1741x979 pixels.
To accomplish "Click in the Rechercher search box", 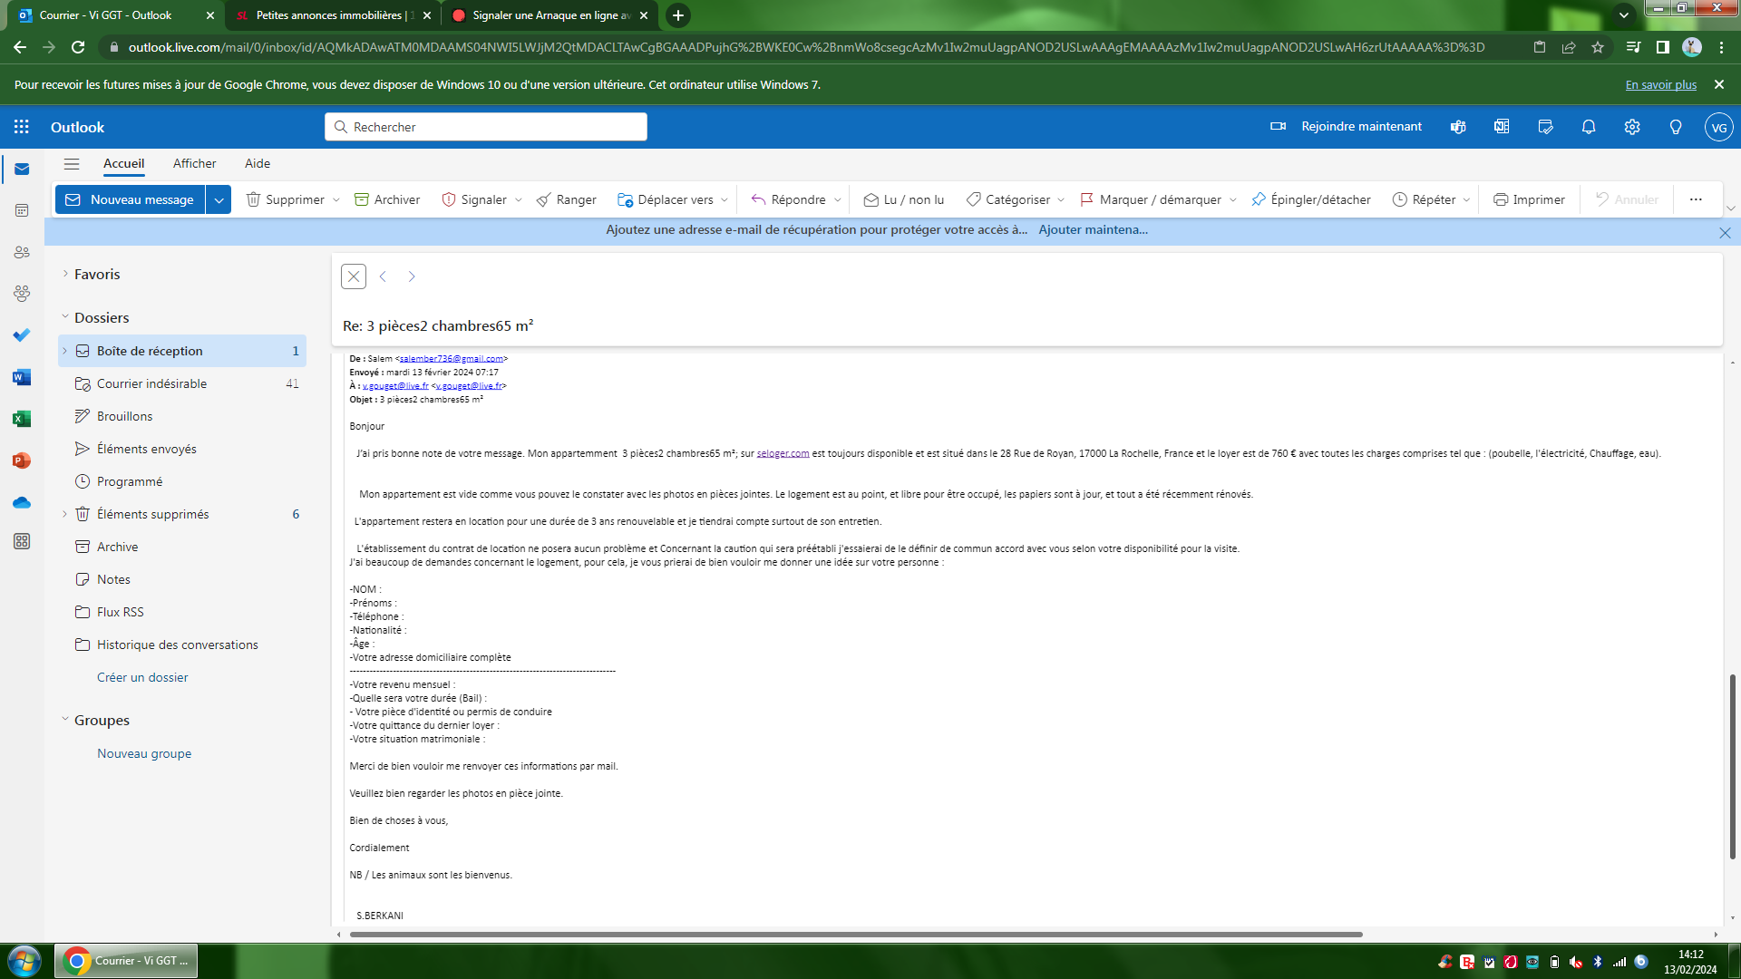I will 486,127.
